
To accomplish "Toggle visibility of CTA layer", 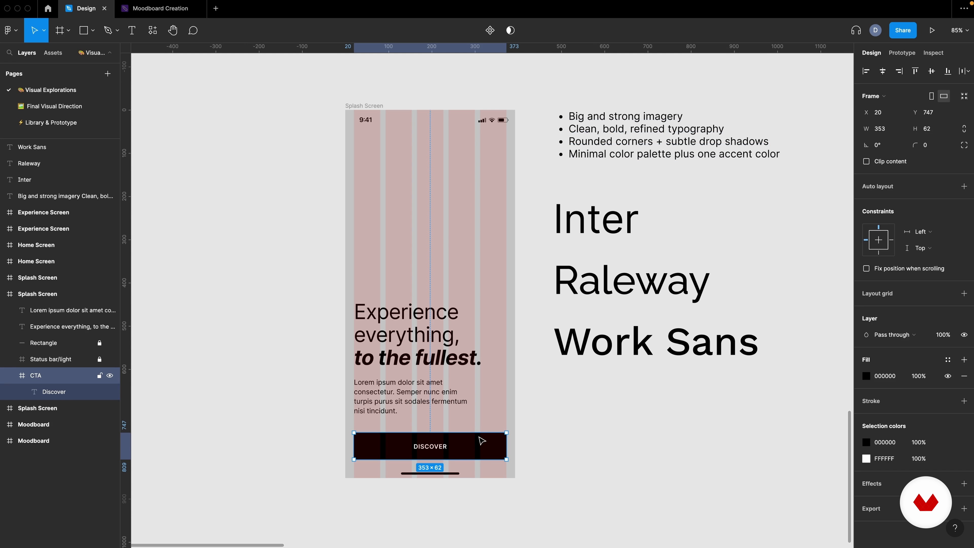I will pos(110,375).
